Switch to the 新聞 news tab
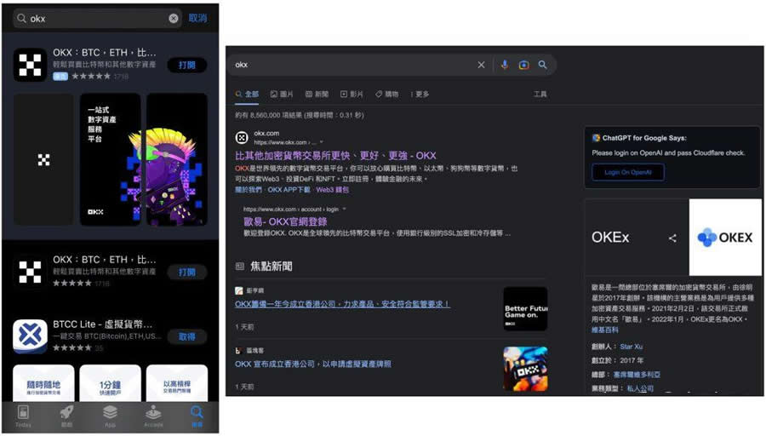 [x=317, y=94]
